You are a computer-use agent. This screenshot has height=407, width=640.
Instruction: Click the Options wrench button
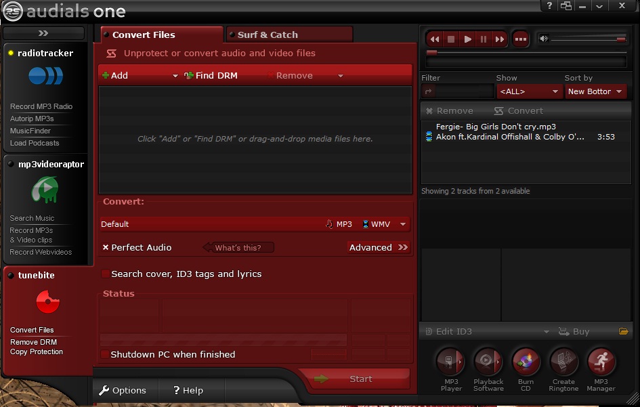[123, 390]
